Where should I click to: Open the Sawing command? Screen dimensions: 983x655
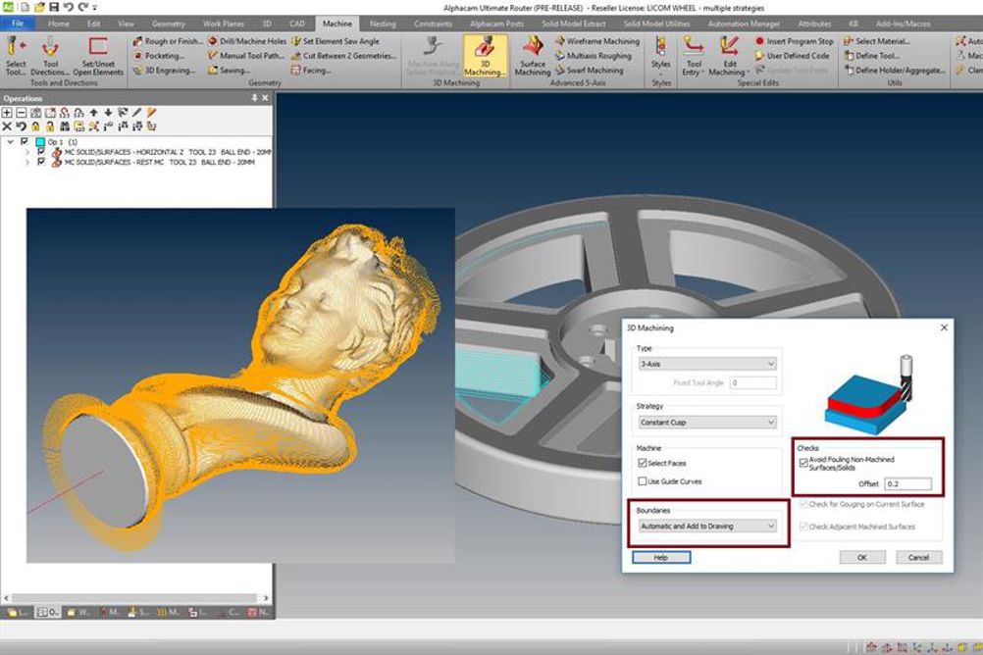point(229,71)
